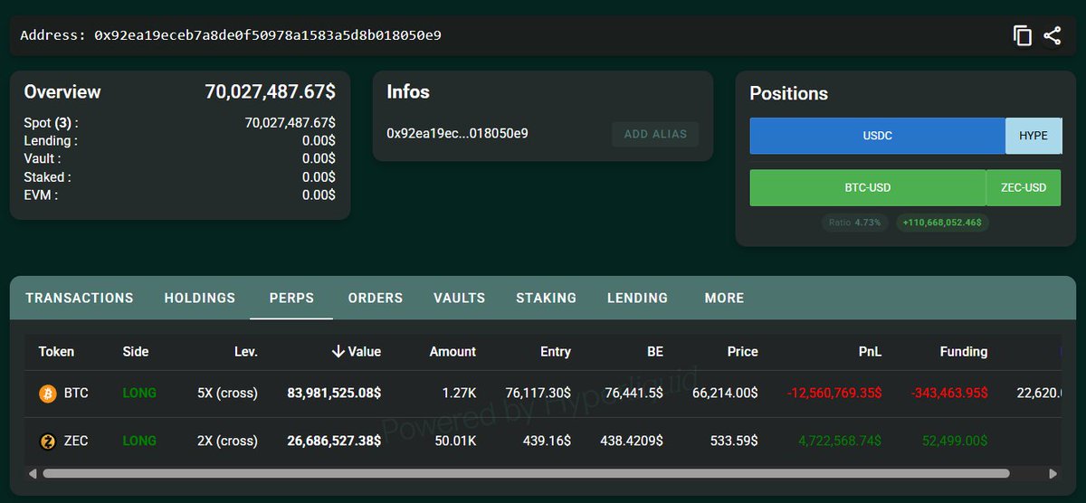Viewport: 1086px width, 503px height.
Task: Open the LENDING tab
Action: (x=638, y=298)
